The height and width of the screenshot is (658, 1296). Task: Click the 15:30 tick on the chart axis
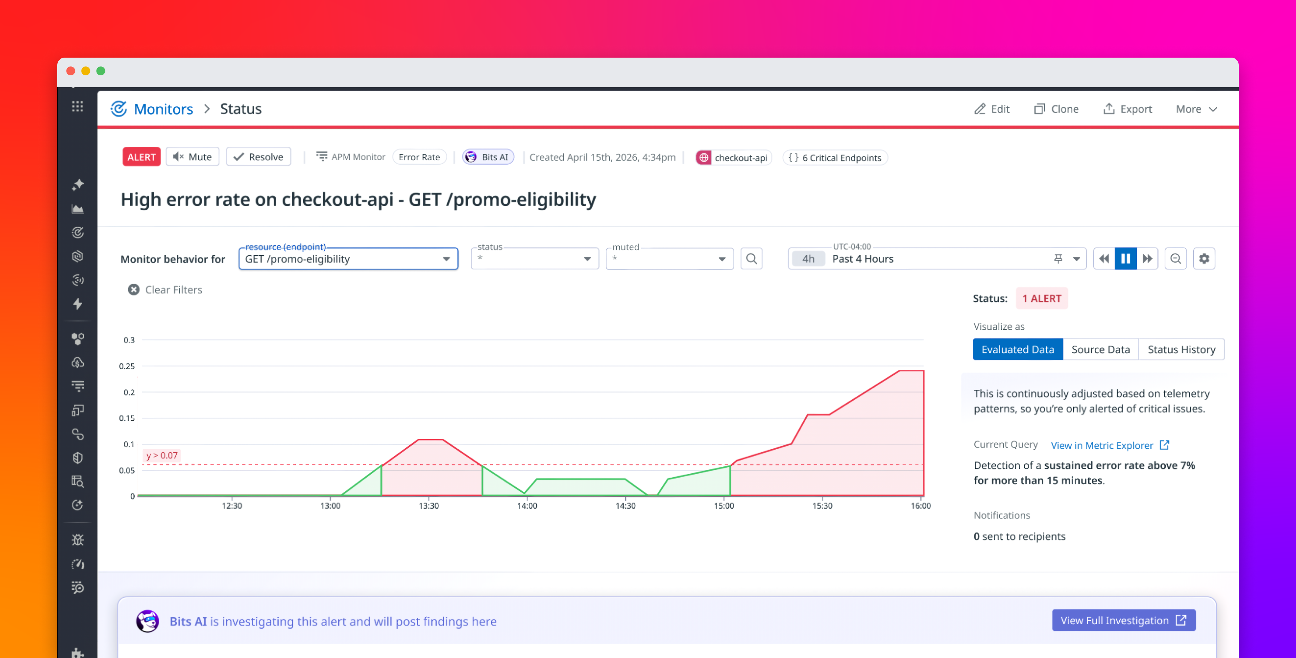(x=822, y=506)
